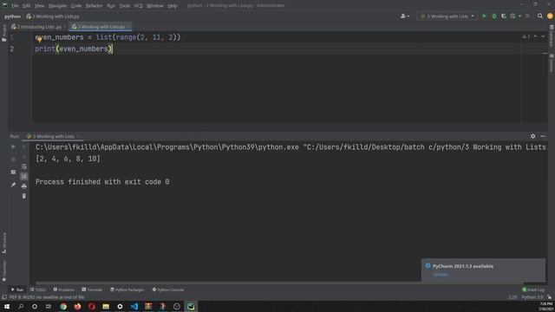Click the orange IDE update badge icon
The width and height of the screenshot is (555, 312).
550,16
